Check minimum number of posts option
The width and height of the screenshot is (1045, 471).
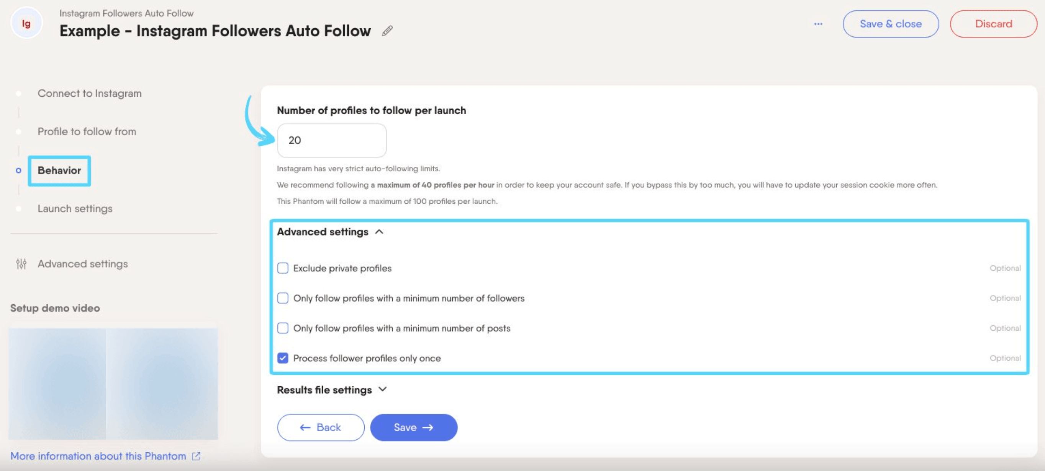(283, 328)
